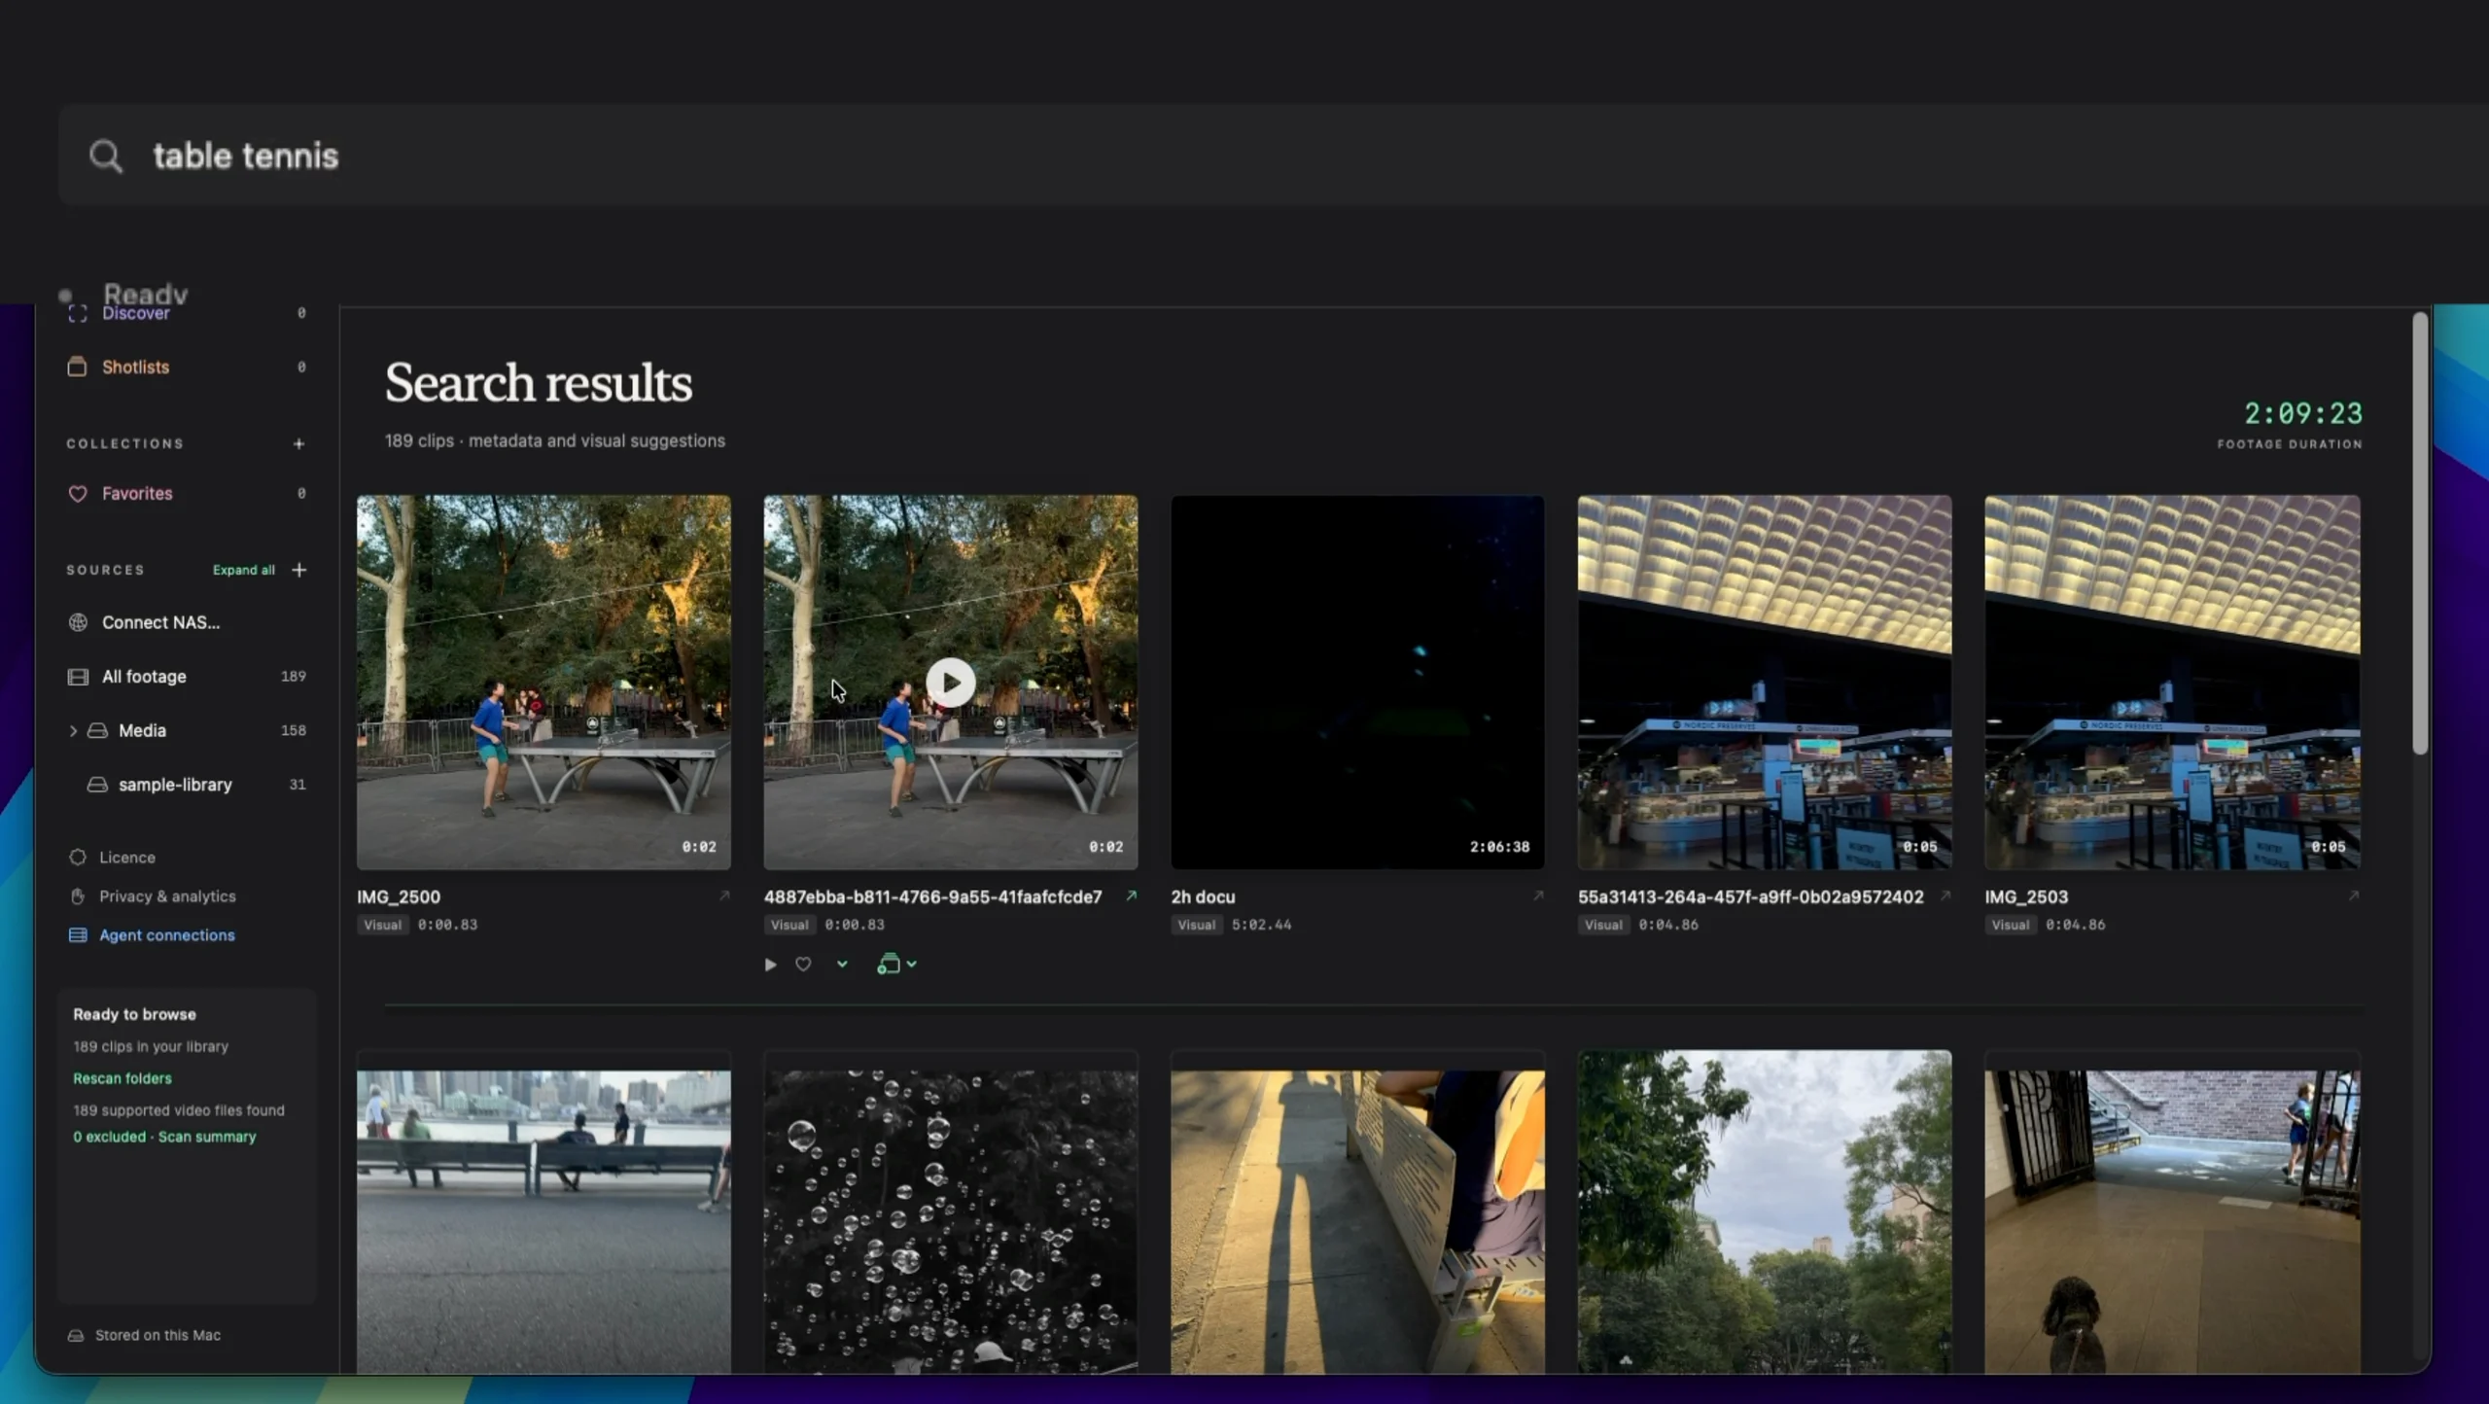
Task: Open Privacy & analytics
Action: (167, 895)
